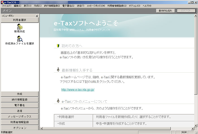Click the horizontal scrollbar thumb

pos(106,129)
